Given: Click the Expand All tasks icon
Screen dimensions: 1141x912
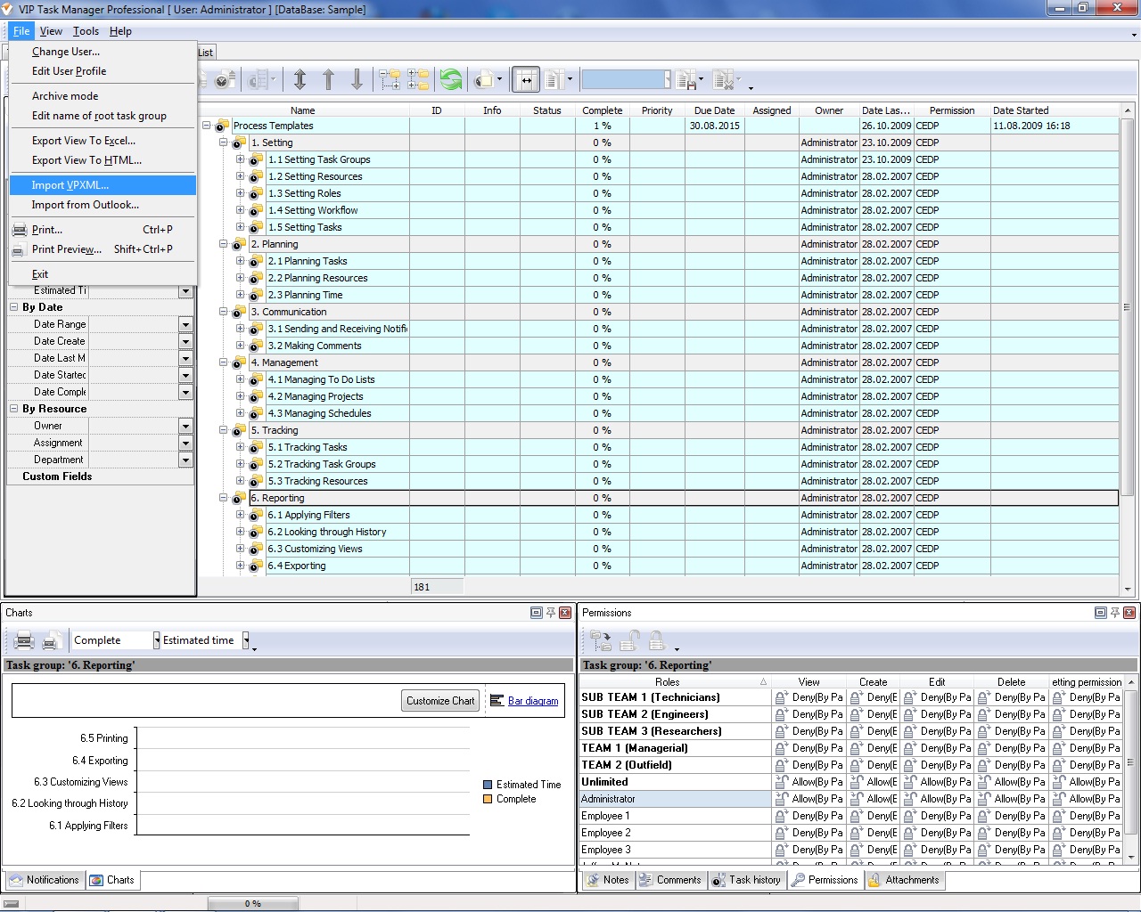Looking at the screenshot, I should [x=419, y=79].
